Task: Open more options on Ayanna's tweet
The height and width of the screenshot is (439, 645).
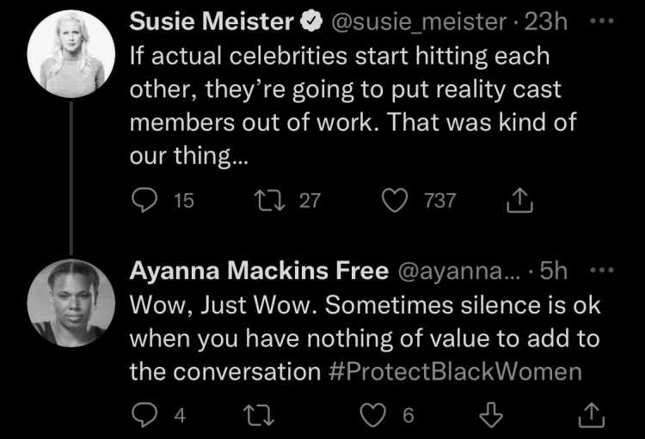Action: (x=602, y=270)
